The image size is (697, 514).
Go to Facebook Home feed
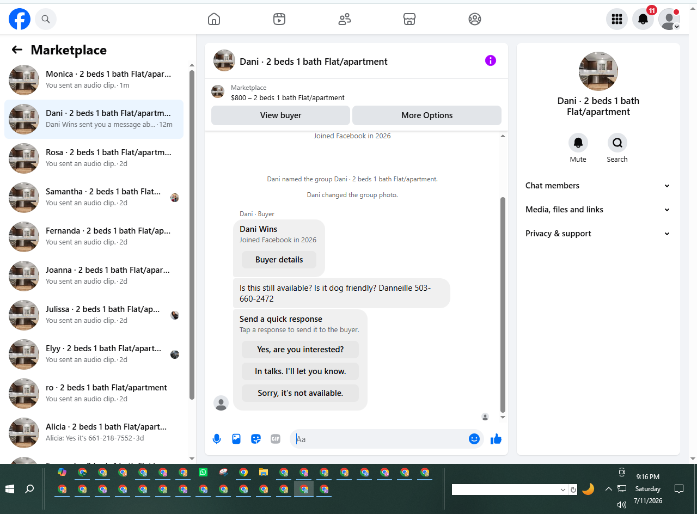[x=214, y=19]
